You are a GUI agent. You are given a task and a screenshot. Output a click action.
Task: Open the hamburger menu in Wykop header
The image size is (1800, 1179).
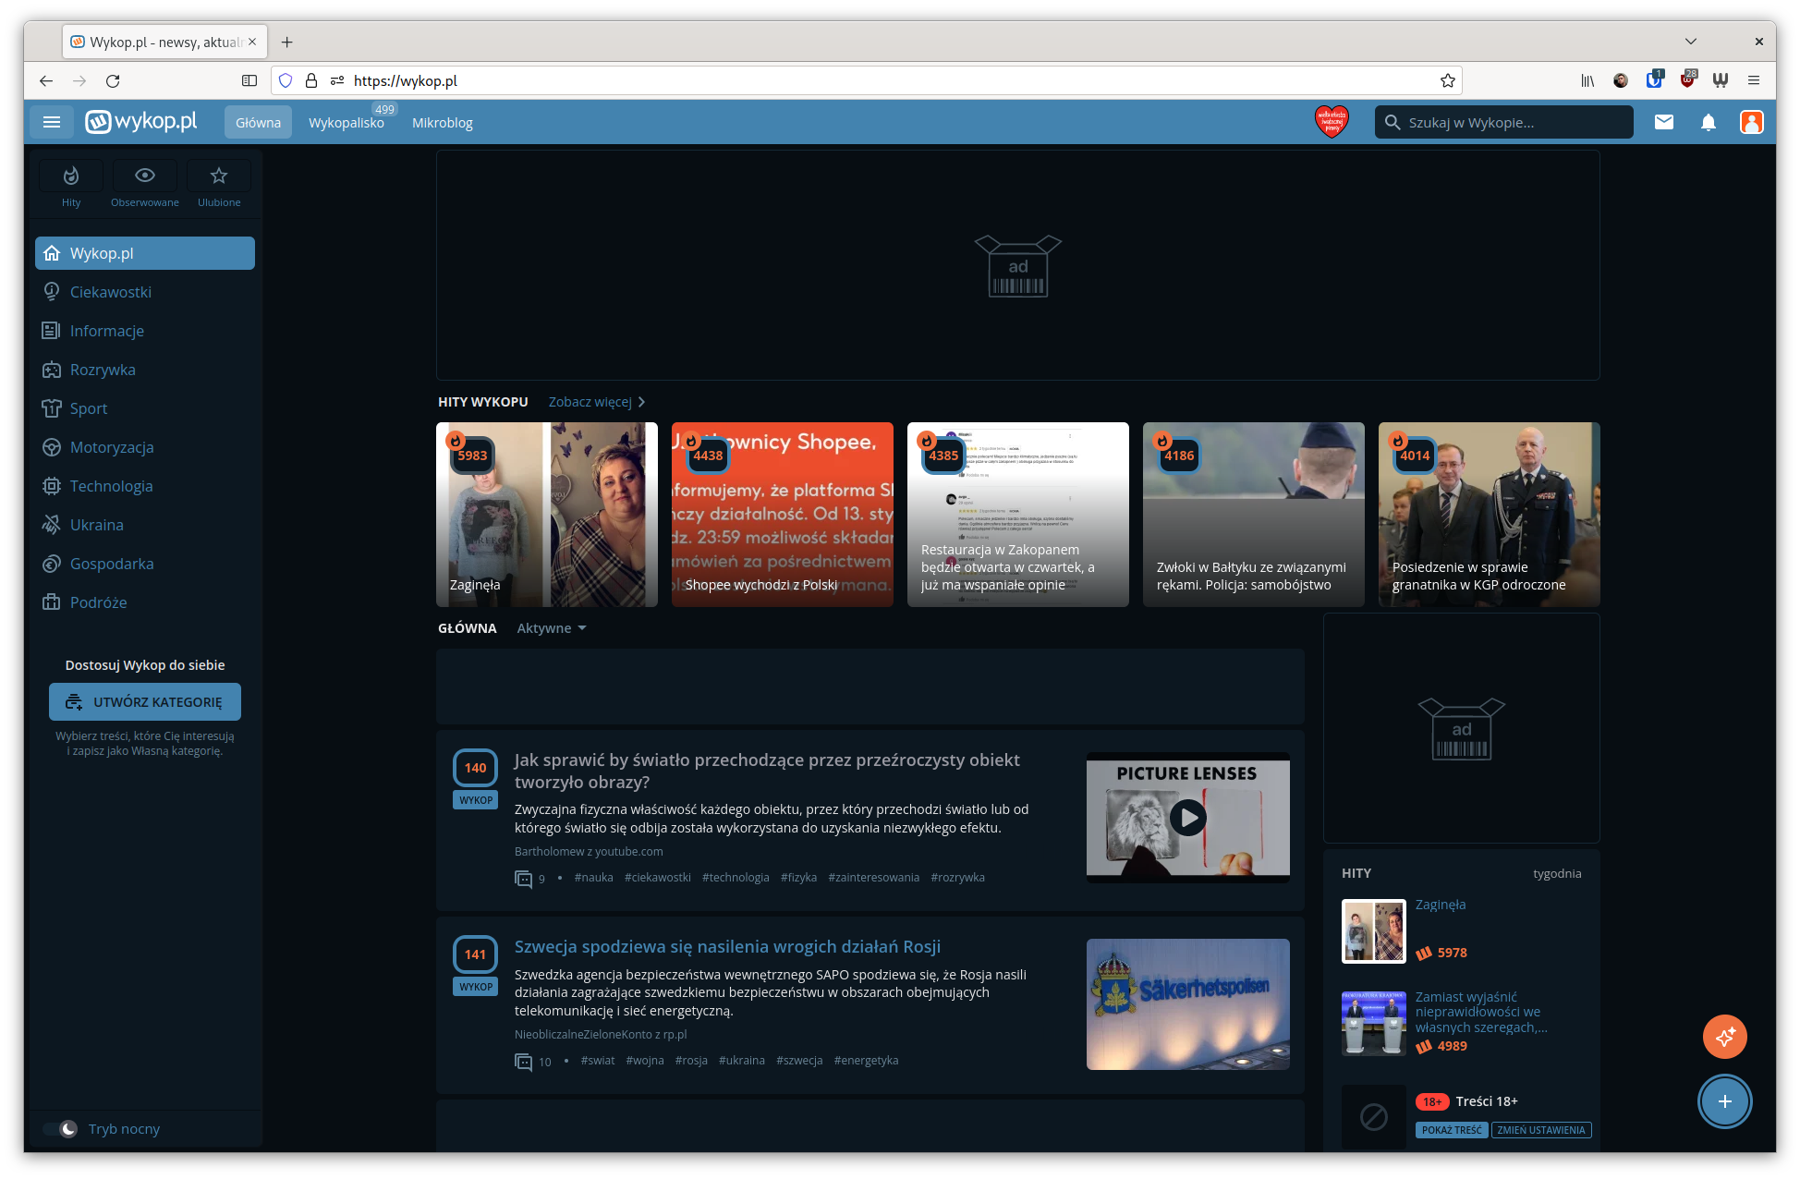point(52,122)
